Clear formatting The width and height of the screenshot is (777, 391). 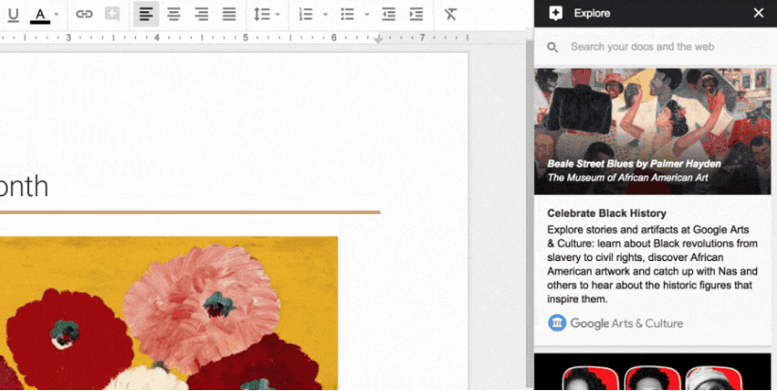pyautogui.click(x=450, y=14)
